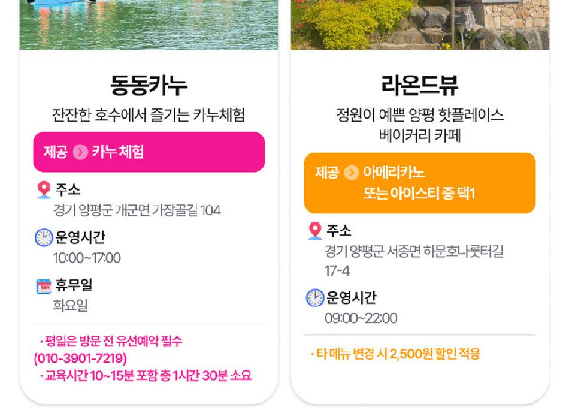Select the 라온드뷰 address 하문호나룻터길 text
The height and width of the screenshot is (410, 569).
click(413, 251)
